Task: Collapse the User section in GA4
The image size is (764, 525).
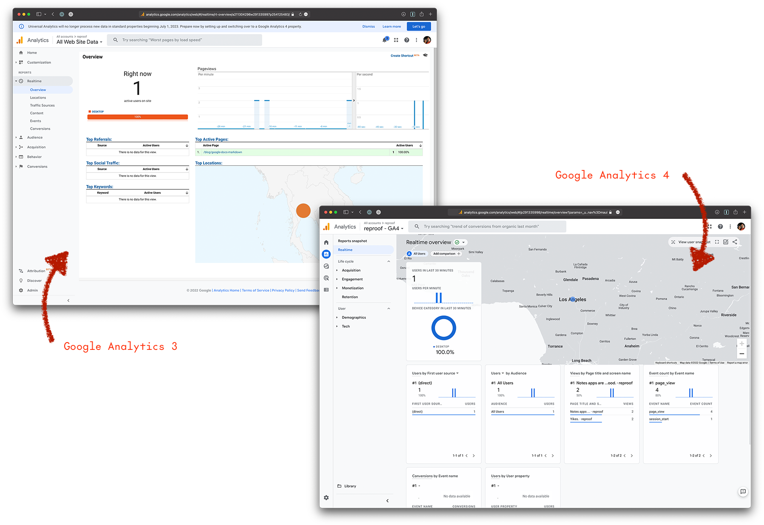Action: pos(389,309)
